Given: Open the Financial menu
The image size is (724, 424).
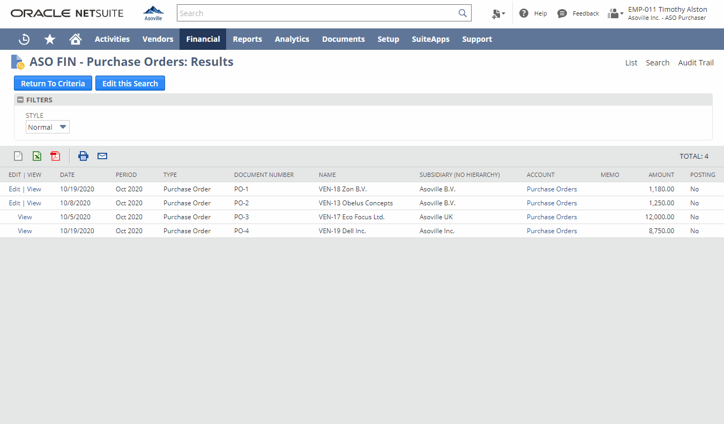Looking at the screenshot, I should pyautogui.click(x=203, y=39).
